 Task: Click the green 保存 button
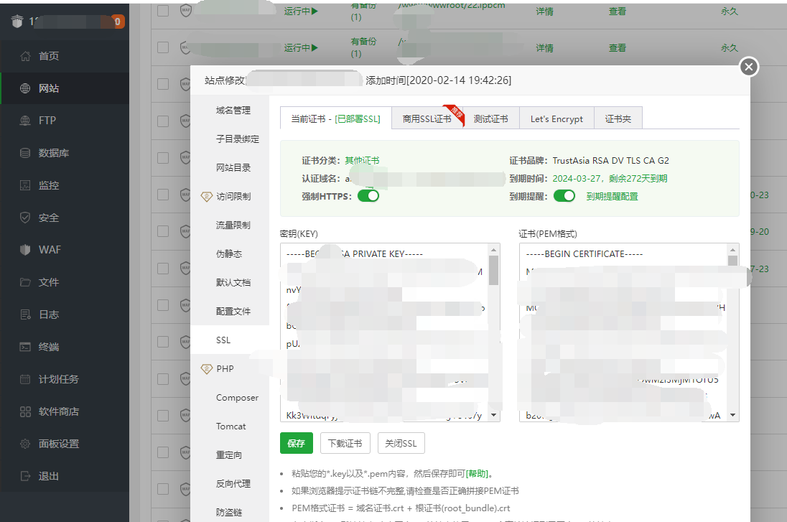click(x=296, y=443)
